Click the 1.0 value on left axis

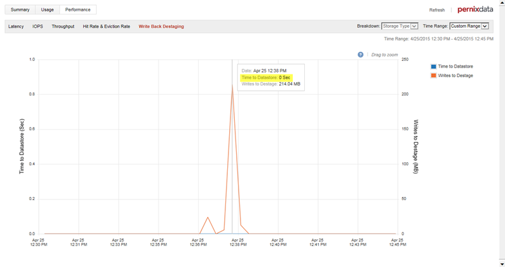tap(32, 59)
